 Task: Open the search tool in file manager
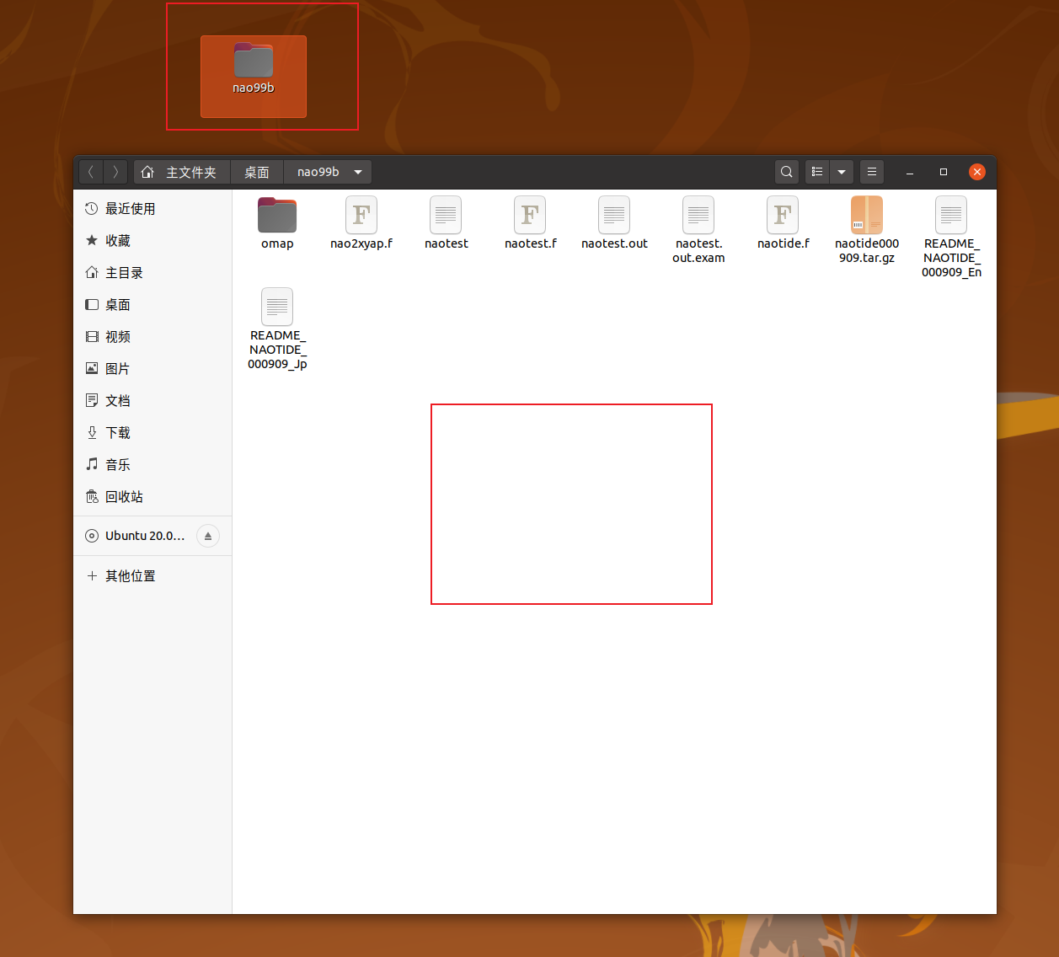coord(787,172)
